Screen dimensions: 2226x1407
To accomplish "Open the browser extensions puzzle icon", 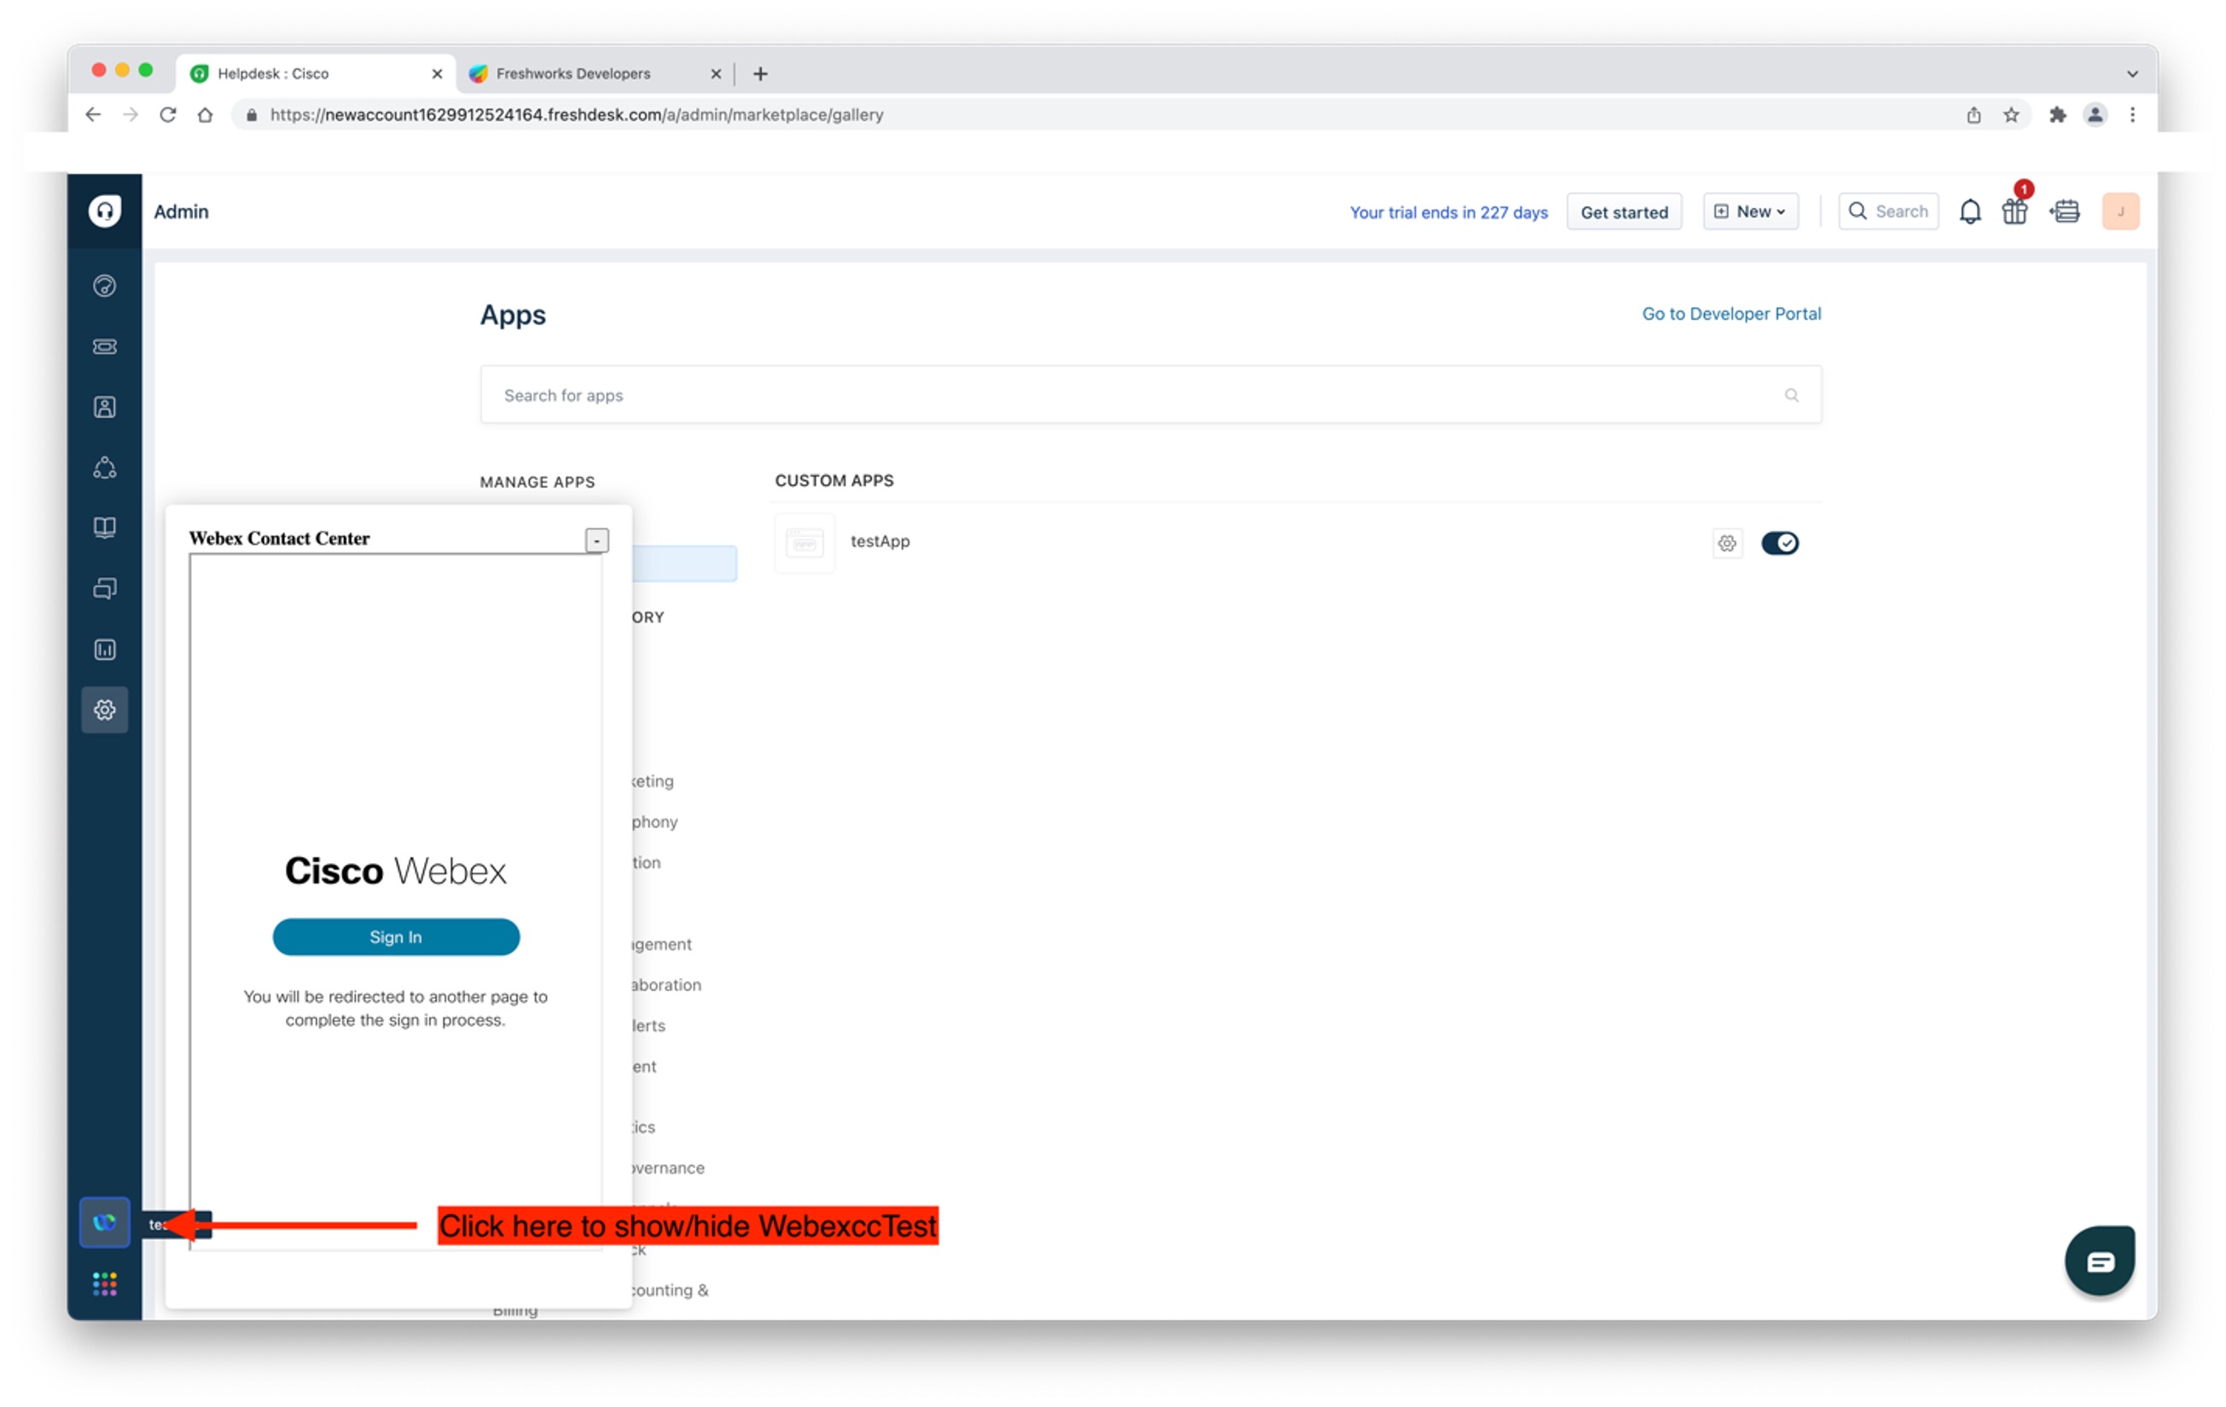I will pos(2057,114).
